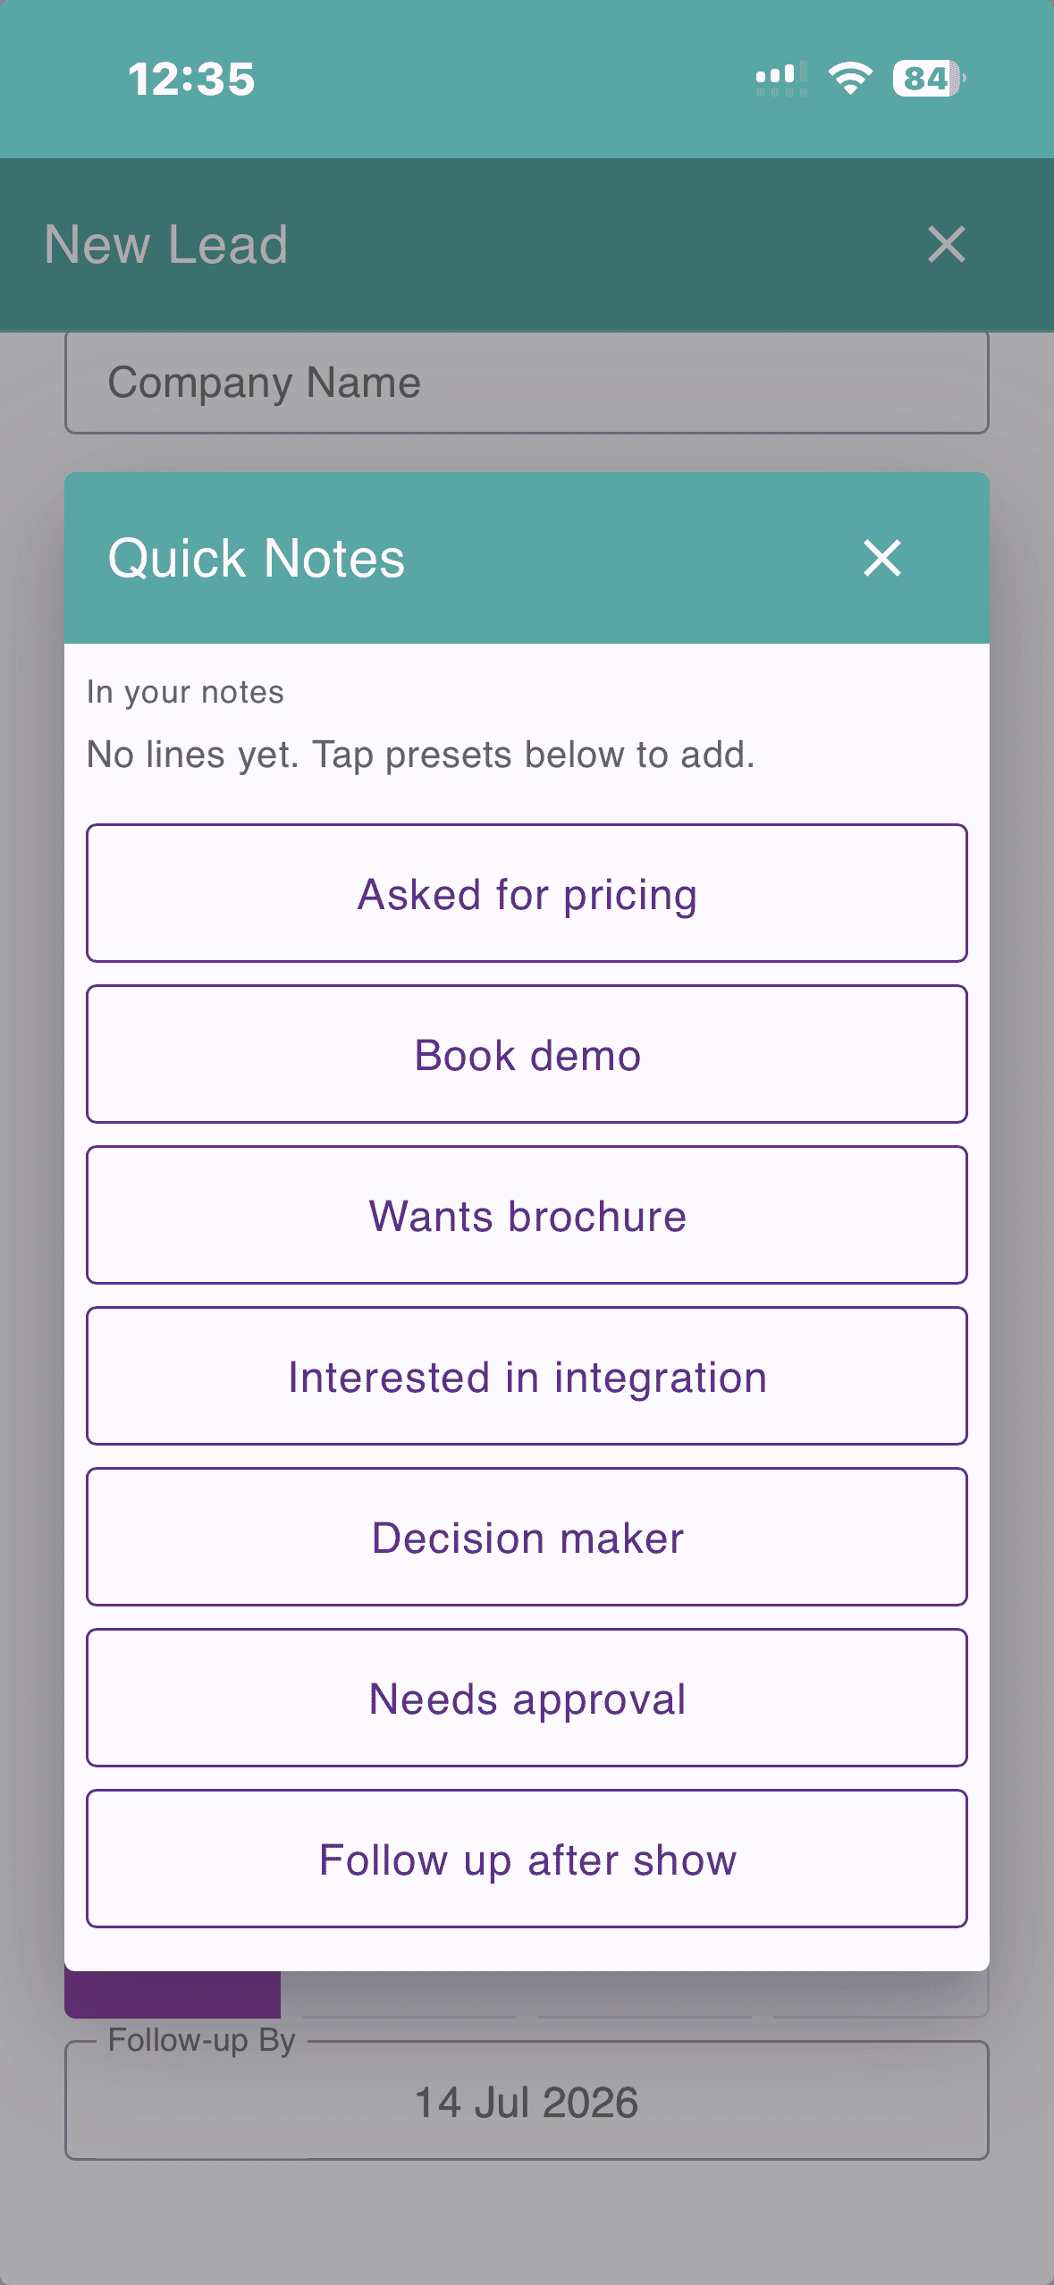1054x2285 pixels.
Task: Tap the second segment beside the purple one
Action: 409,1994
